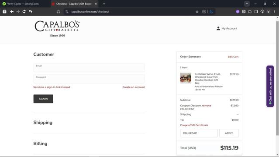The image size is (279, 157).
Task: Bookmark this page with the star icon
Action: point(197,11)
